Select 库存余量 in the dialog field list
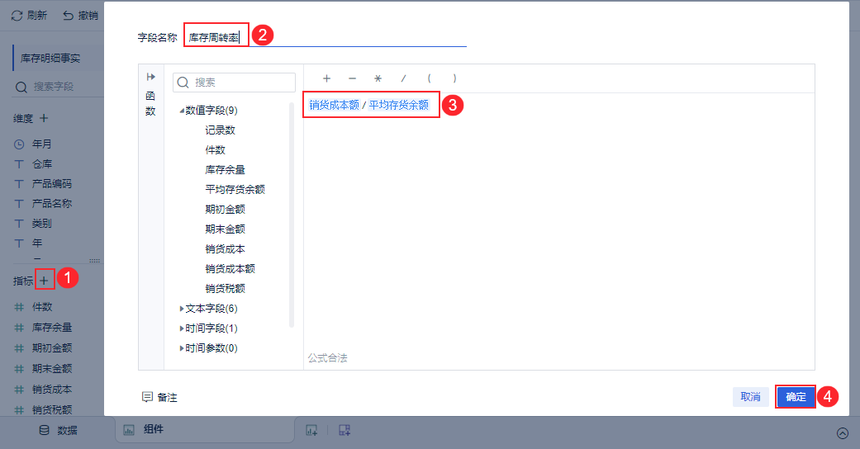 click(225, 169)
